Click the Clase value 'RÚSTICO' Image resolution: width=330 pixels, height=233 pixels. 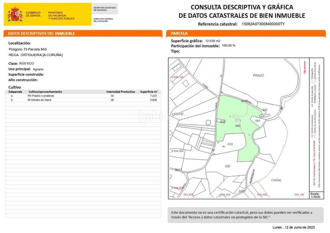26,64
